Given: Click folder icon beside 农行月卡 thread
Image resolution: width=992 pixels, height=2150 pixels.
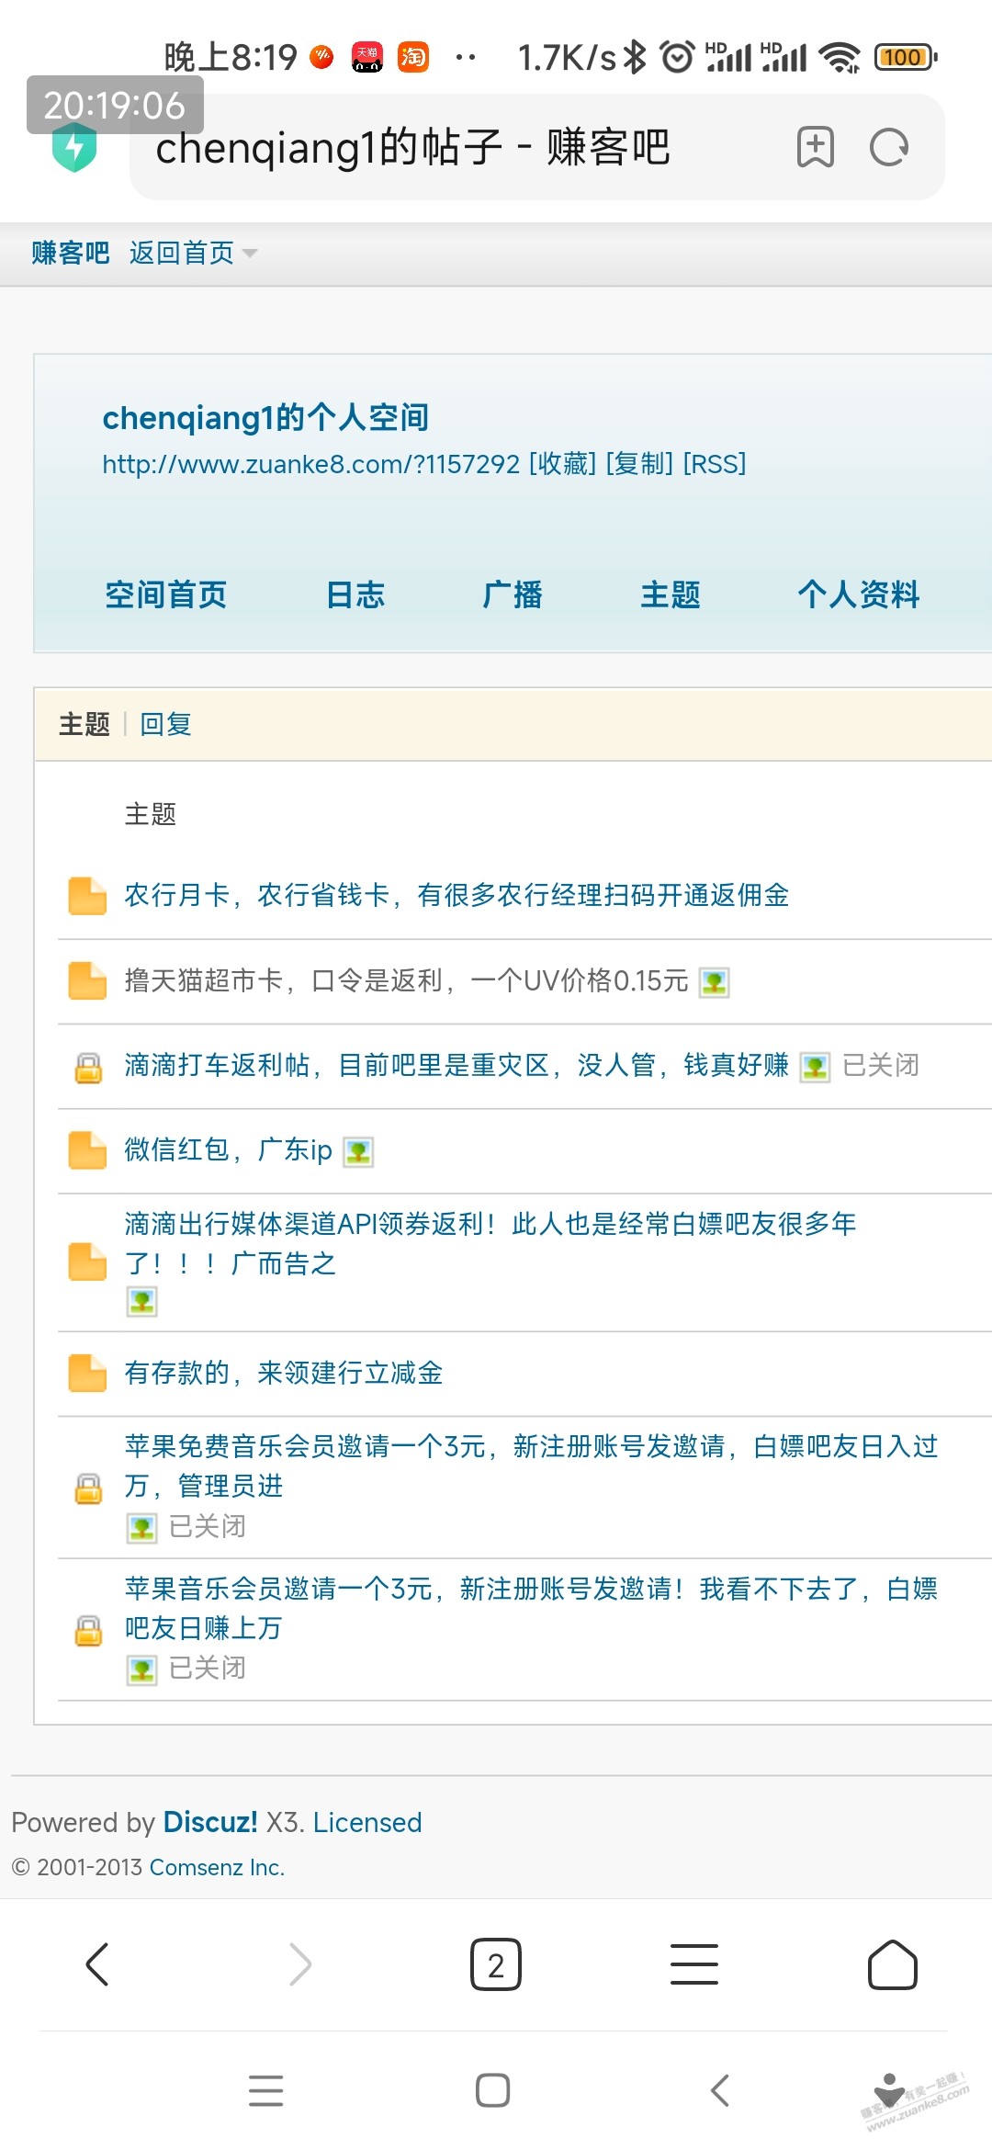Looking at the screenshot, I should (87, 896).
